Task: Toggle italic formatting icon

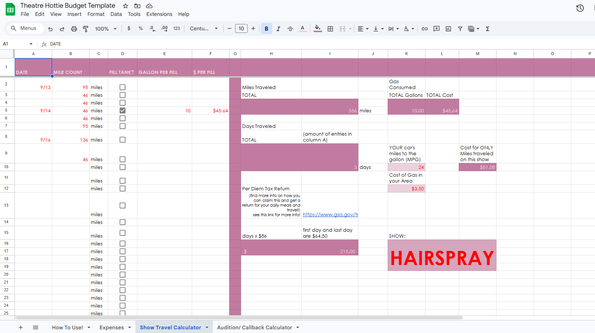Action: [x=278, y=29]
